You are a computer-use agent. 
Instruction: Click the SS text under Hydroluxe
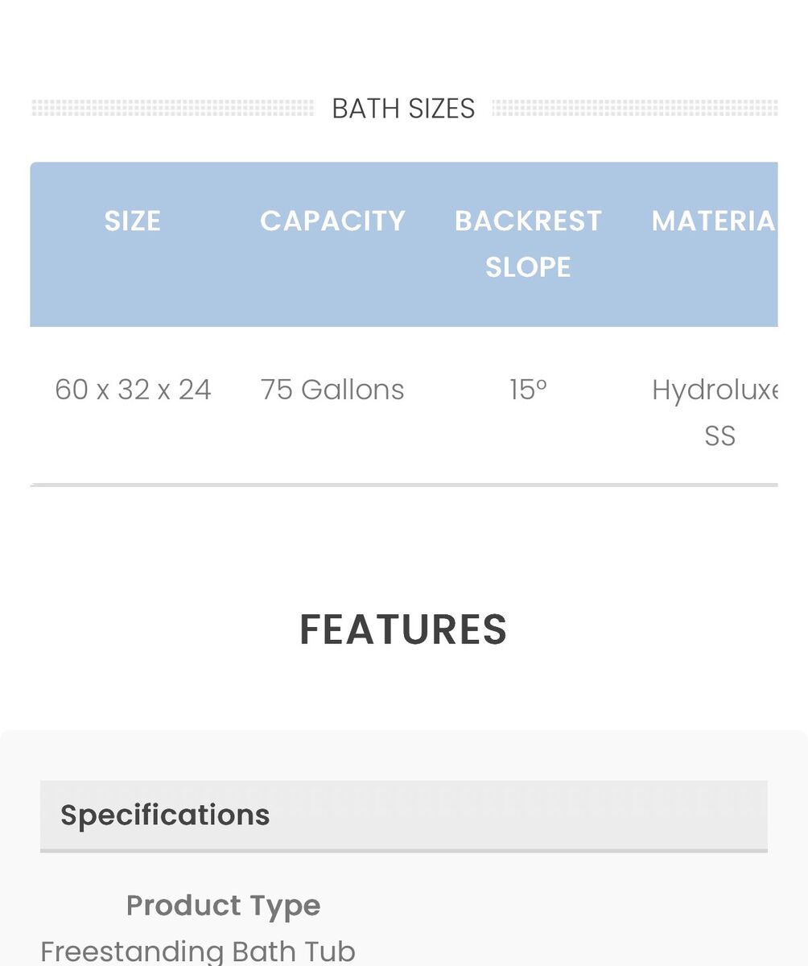[x=719, y=436]
